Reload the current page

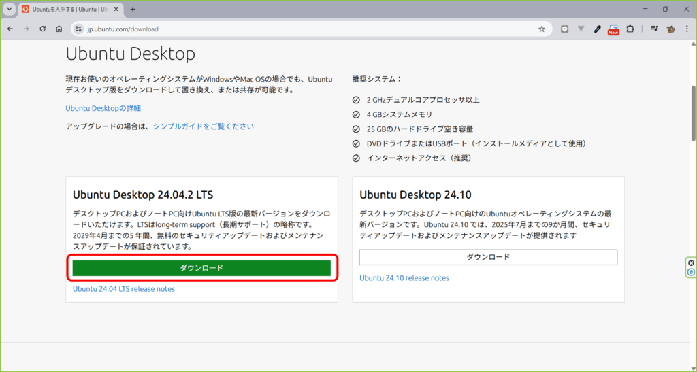[43, 29]
